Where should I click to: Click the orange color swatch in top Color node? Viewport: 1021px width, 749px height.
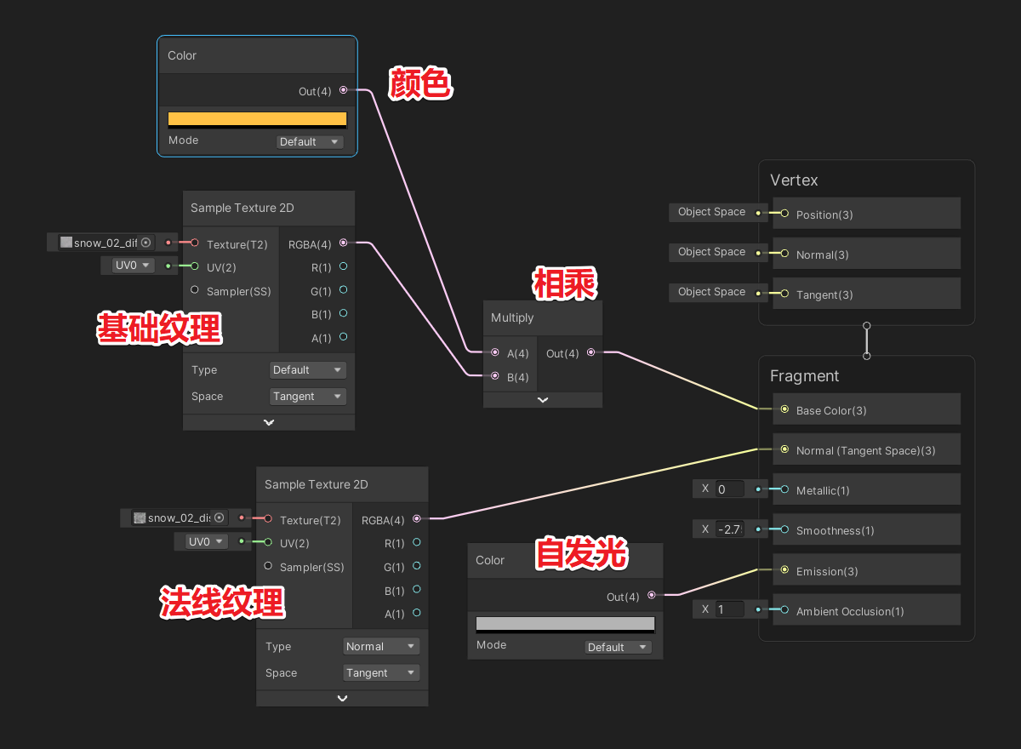257,119
